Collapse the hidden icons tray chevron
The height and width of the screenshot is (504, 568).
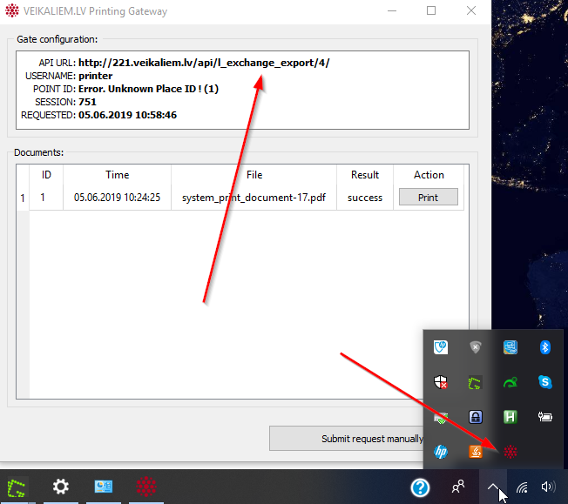pyautogui.click(x=493, y=487)
